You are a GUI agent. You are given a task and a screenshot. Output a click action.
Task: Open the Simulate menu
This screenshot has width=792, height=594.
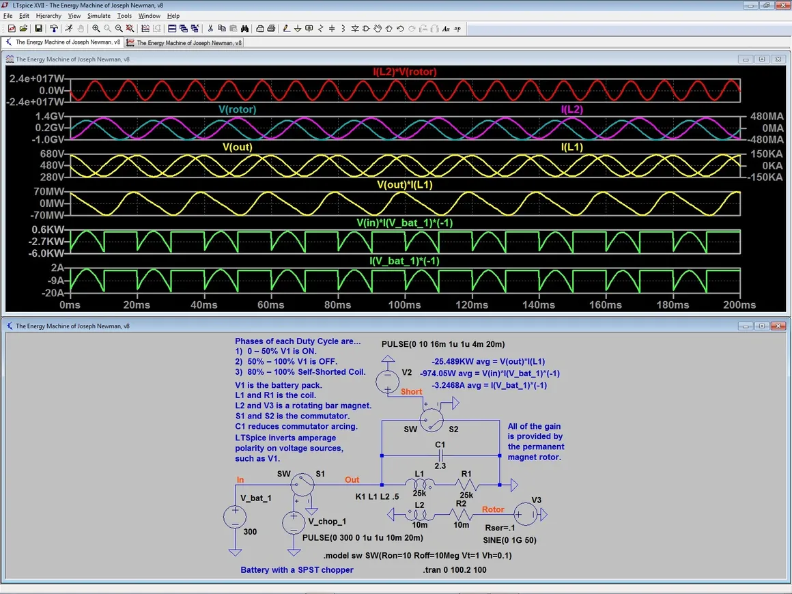click(x=99, y=16)
